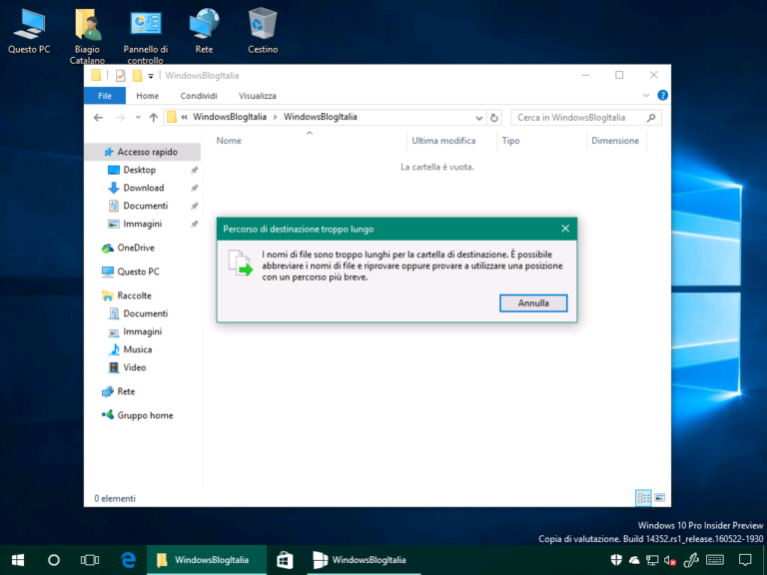The image size is (767, 575).
Task: Expand the breadcrumb overflow double chevron
Action: pos(185,117)
